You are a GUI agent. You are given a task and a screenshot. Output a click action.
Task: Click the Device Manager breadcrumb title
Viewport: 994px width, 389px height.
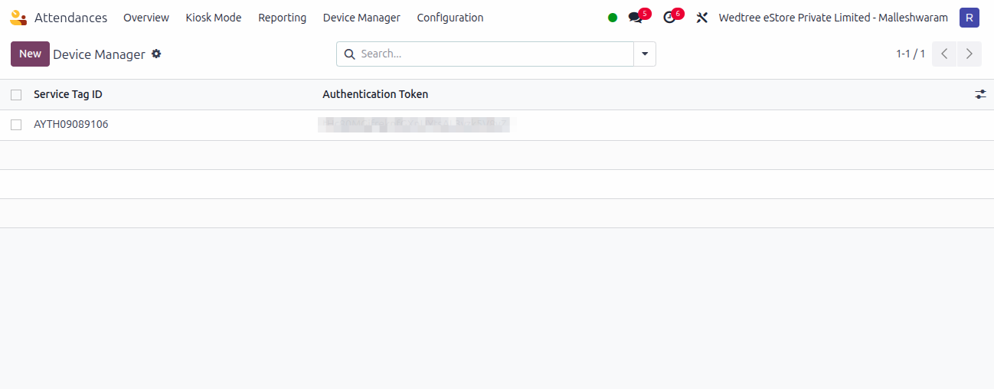click(99, 54)
